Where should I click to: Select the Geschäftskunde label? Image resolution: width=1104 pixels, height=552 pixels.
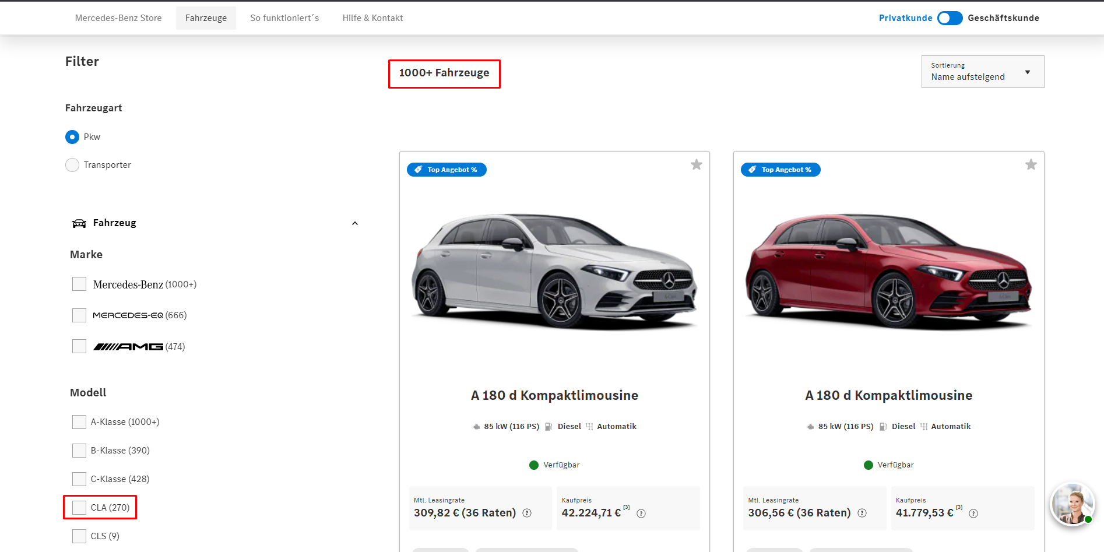point(1003,18)
